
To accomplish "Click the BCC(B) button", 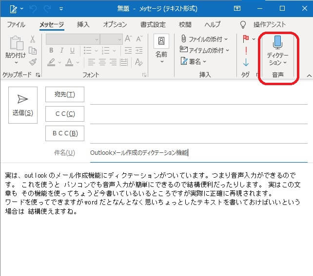I will click(65, 133).
